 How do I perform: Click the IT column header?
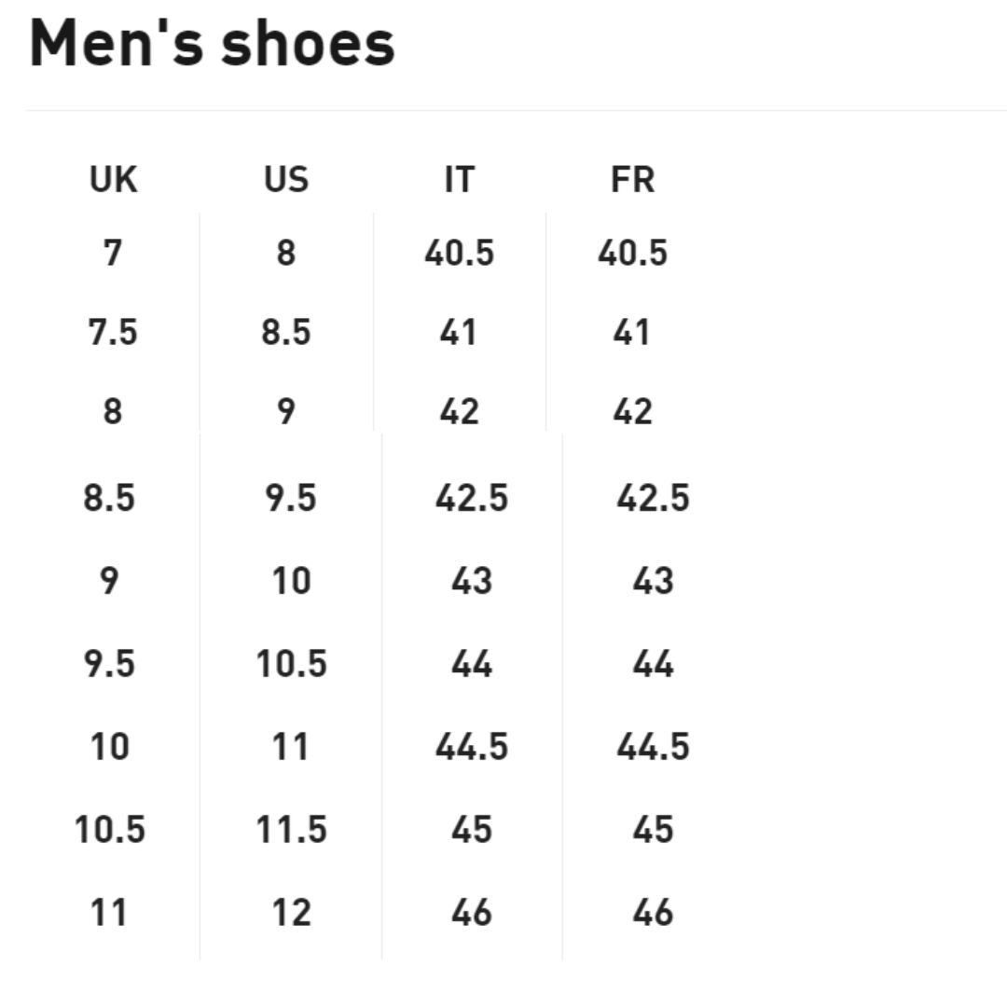coord(459,179)
